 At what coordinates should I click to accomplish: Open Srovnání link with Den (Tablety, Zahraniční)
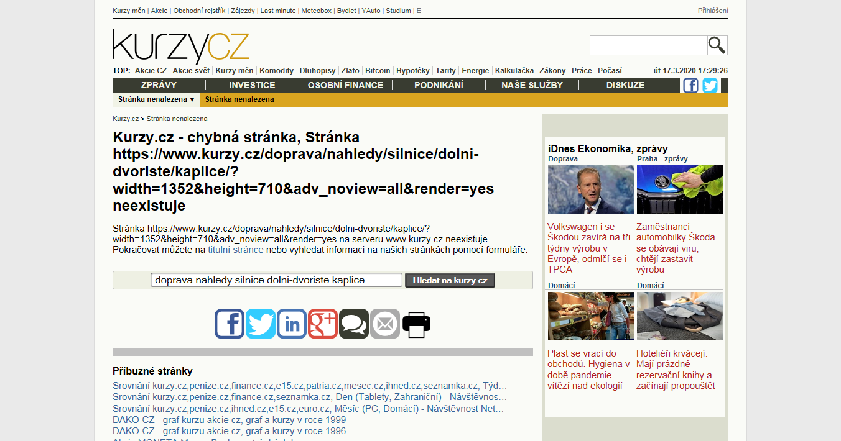pos(310,397)
